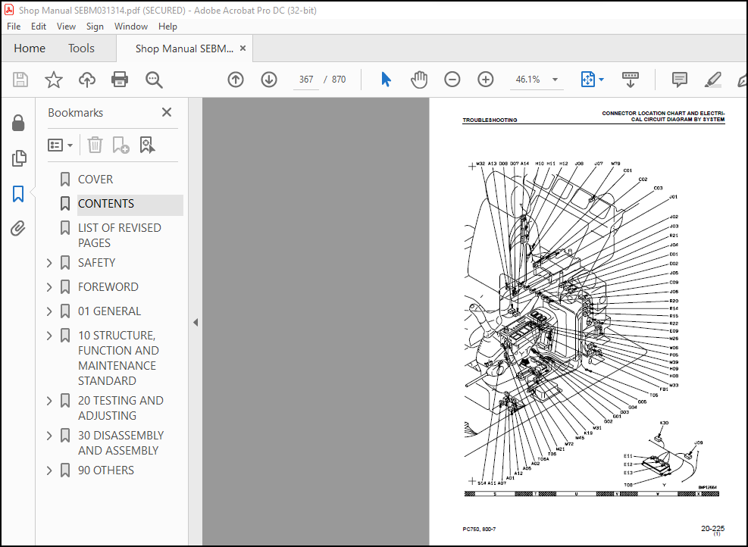Click the delete bookmark trash icon
Viewport: 748px width, 547px height.
[x=95, y=145]
